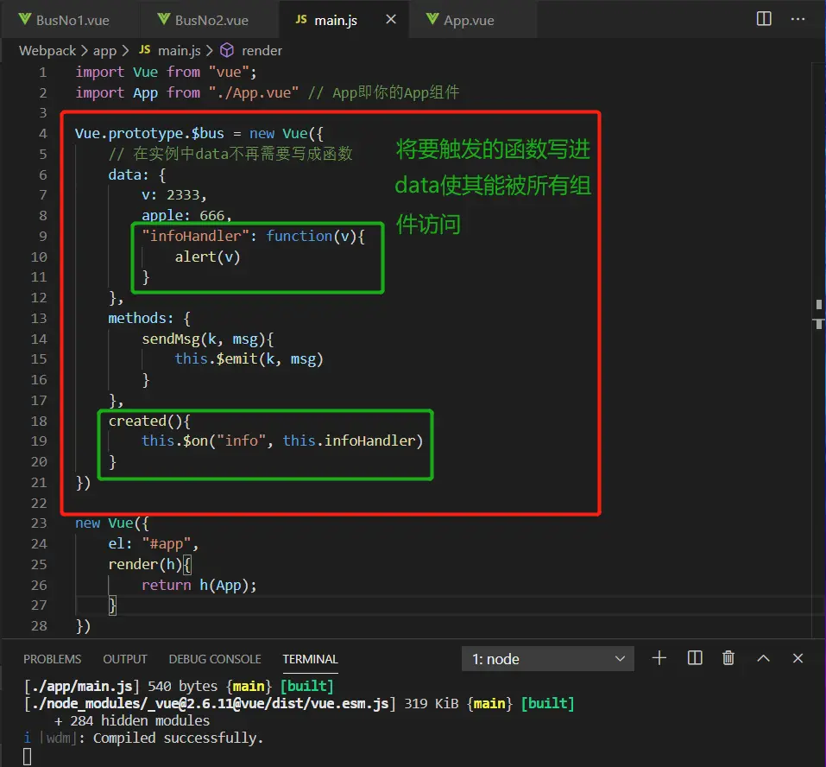Viewport: 826px width, 767px height.
Task: Open the DEBUG CONSOLE panel tab
Action: tap(215, 659)
